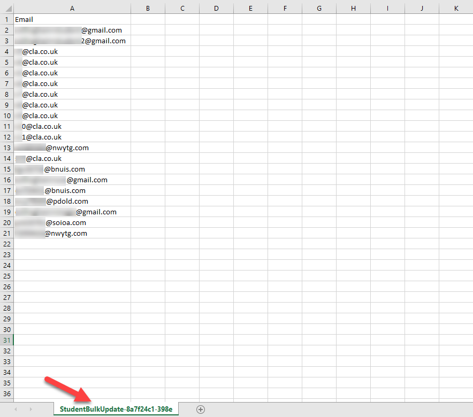Viewport: 473px width, 417px height.
Task: Add a new sheet with the plus button
Action: [x=201, y=410]
